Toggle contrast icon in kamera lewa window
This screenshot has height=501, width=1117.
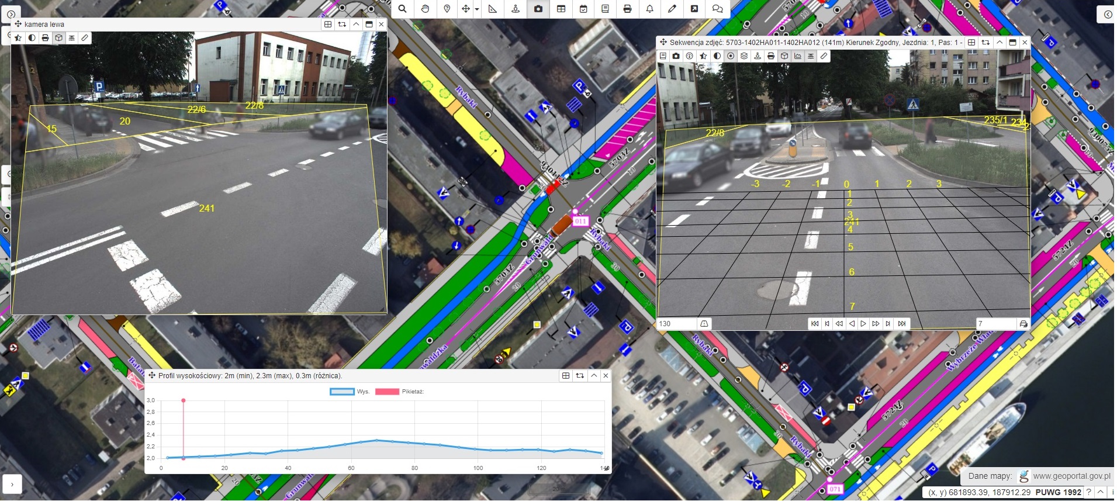tap(32, 37)
